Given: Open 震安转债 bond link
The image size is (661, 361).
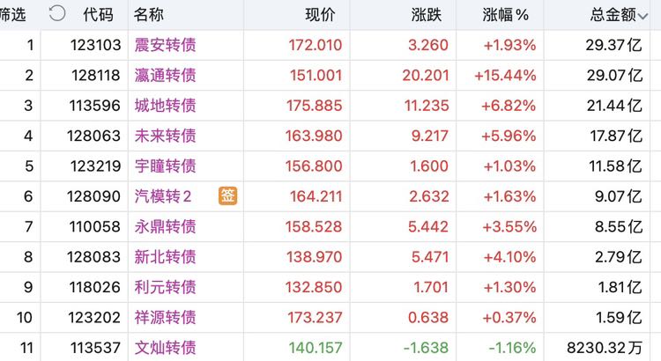Looking at the screenshot, I should pyautogui.click(x=166, y=45).
